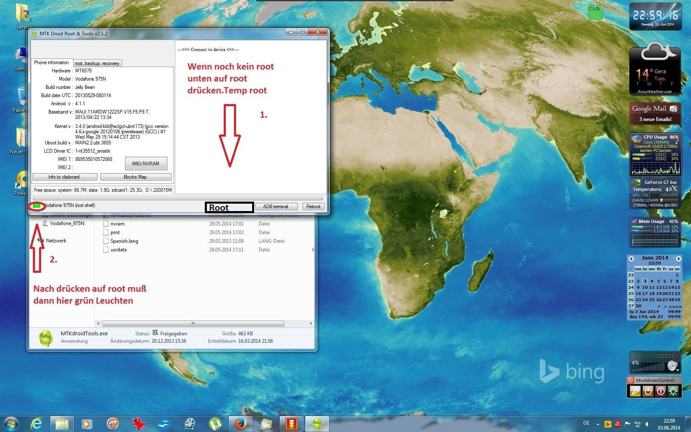691x432 pixels.
Task: Open the ADB terminal
Action: tap(276, 207)
